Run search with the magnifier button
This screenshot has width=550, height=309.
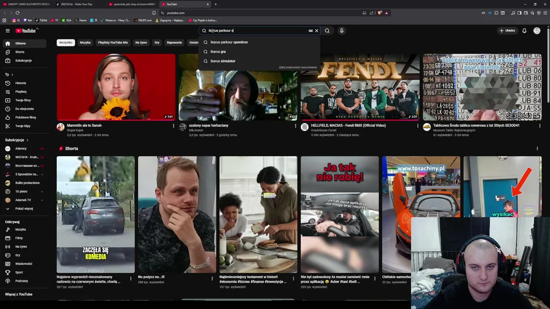pyautogui.click(x=327, y=30)
